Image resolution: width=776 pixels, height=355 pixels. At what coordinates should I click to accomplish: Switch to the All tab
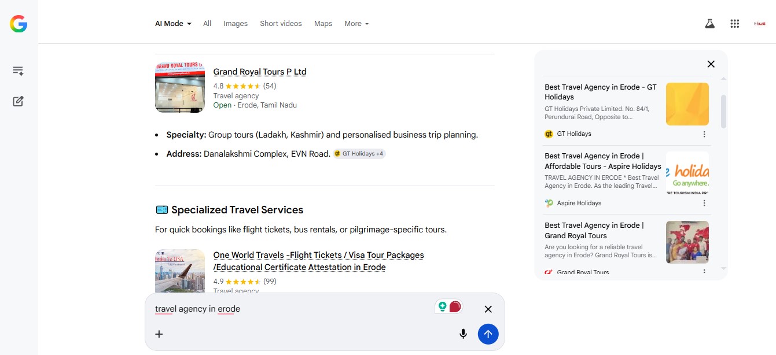tap(207, 24)
